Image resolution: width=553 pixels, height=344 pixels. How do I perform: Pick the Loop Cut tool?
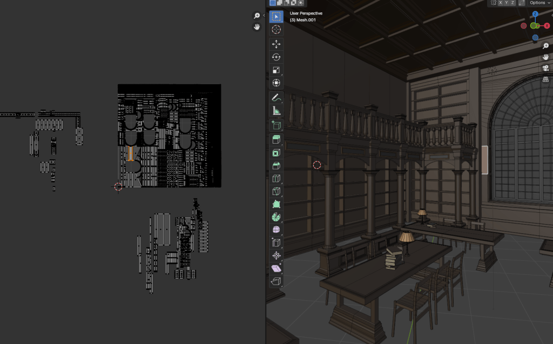[x=276, y=178]
